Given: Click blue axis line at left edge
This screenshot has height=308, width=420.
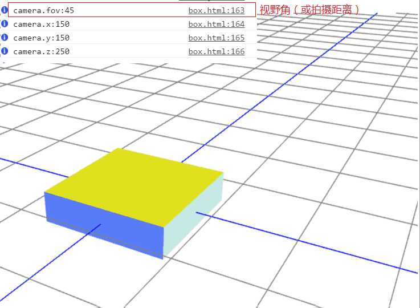Looking at the screenshot, I should pyautogui.click(x=34, y=168).
